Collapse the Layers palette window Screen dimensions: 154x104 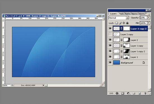[147, 10]
